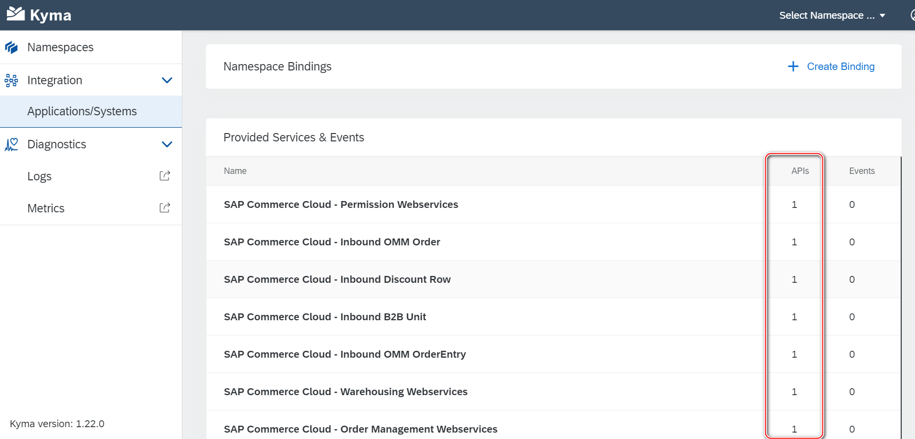Click the Provided Services & Events heading
This screenshot has width=915, height=439.
[x=294, y=137]
